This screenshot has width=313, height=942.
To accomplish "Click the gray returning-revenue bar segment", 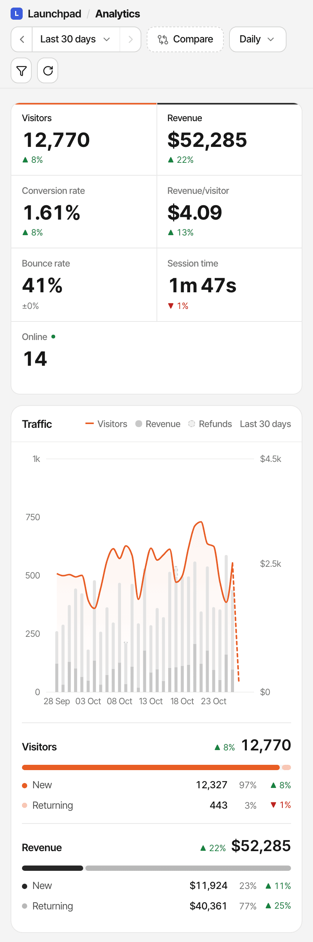I will point(188,868).
